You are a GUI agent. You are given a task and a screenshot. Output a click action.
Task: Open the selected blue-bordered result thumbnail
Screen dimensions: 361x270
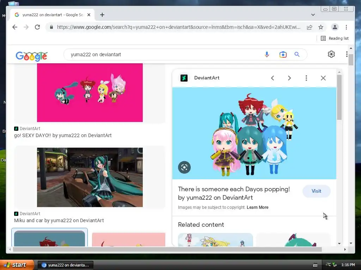pyautogui.click(x=49, y=238)
